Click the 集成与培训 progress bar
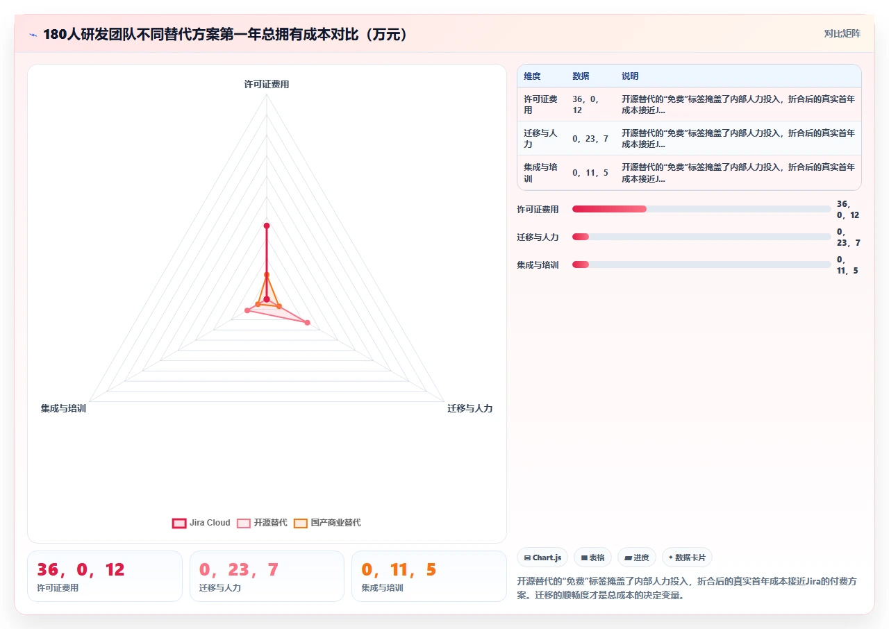Image resolution: width=889 pixels, height=629 pixels. [x=701, y=265]
